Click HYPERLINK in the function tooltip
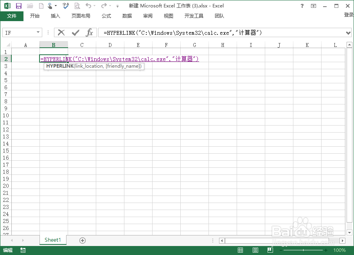Image resolution: width=354 pixels, height=255 pixels. coord(60,66)
